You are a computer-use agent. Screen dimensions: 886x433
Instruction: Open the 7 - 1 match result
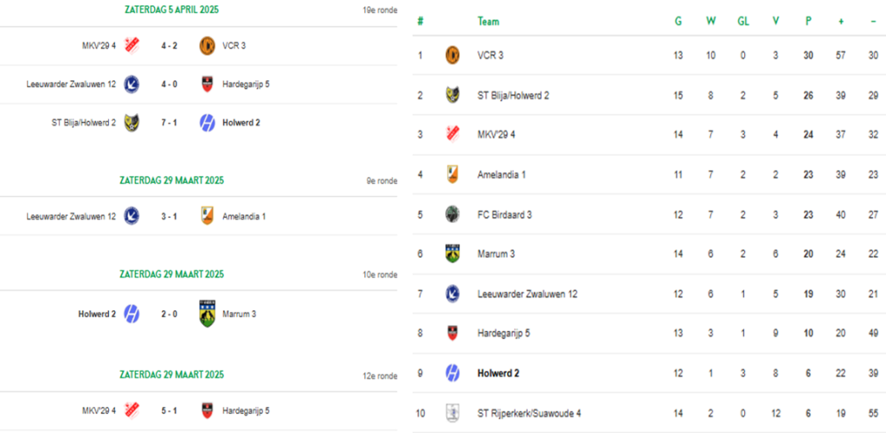tap(169, 123)
